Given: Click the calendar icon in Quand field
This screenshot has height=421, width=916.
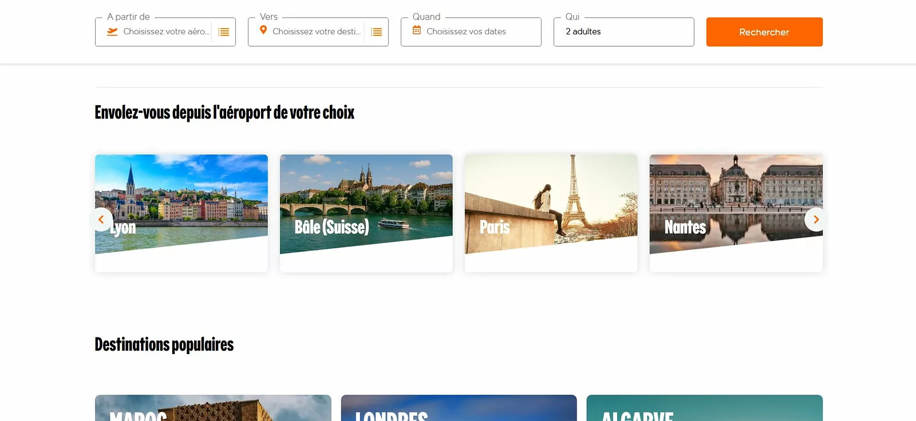Looking at the screenshot, I should [417, 30].
